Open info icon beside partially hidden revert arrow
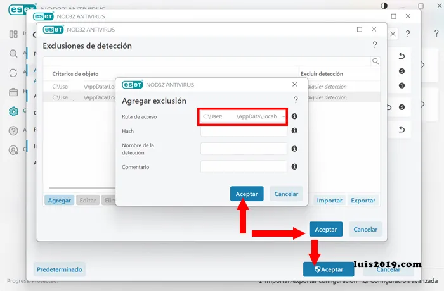Screen dimensions: 444x291 coord(402,107)
